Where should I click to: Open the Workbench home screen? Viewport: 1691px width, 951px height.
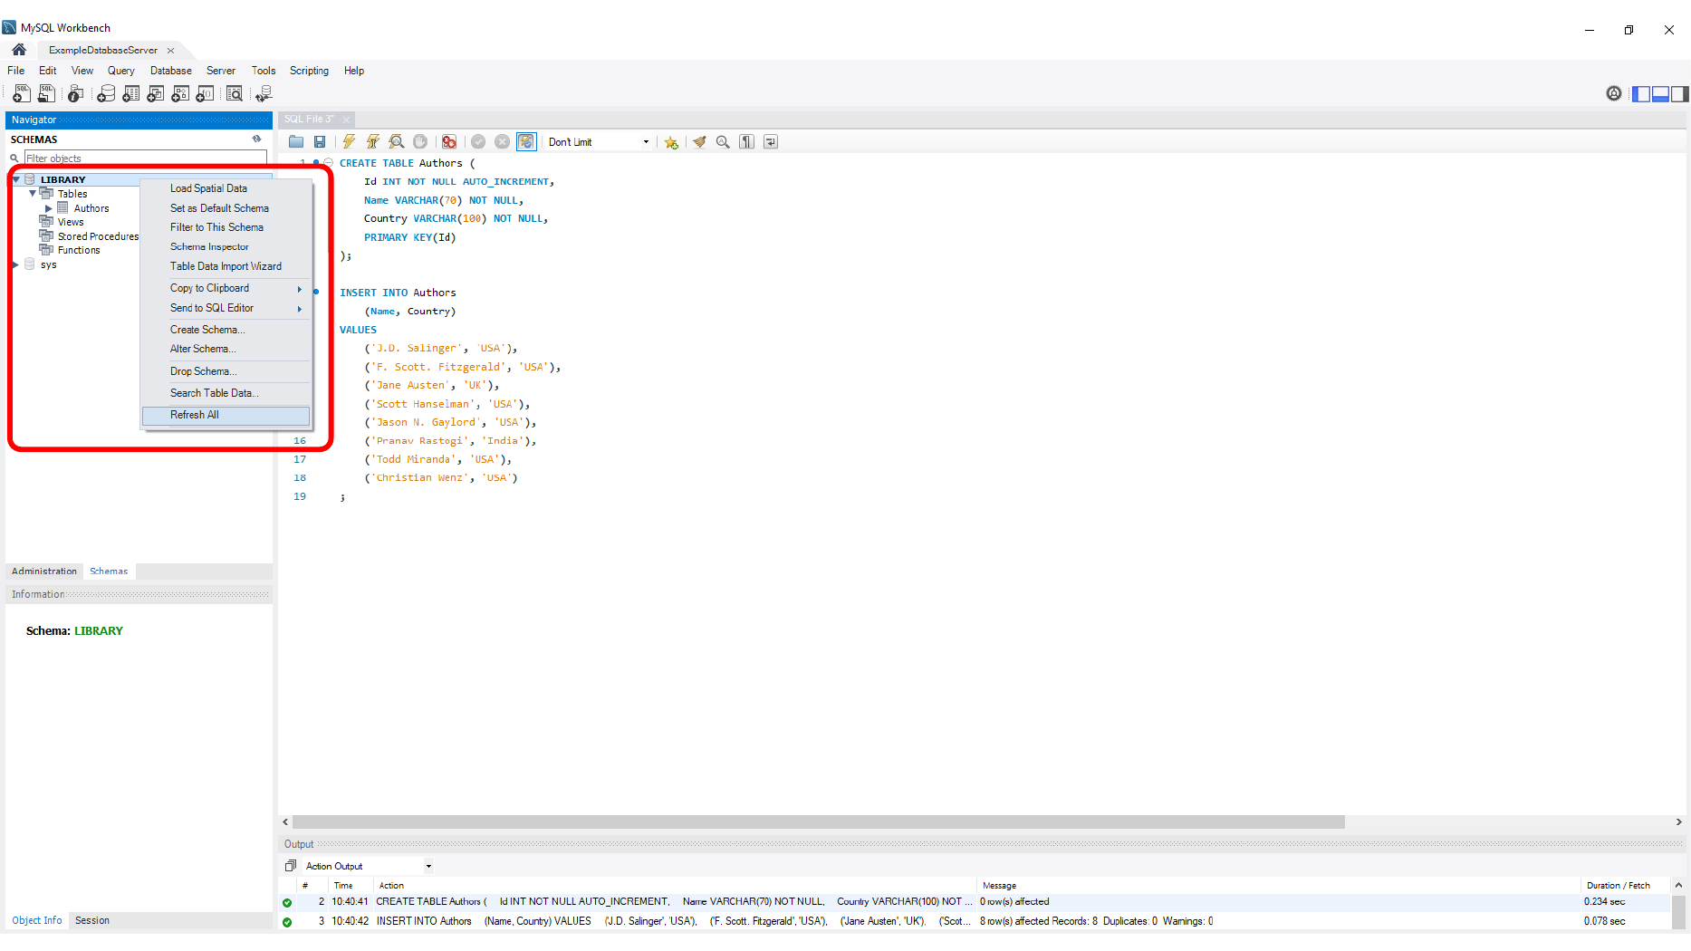point(19,50)
